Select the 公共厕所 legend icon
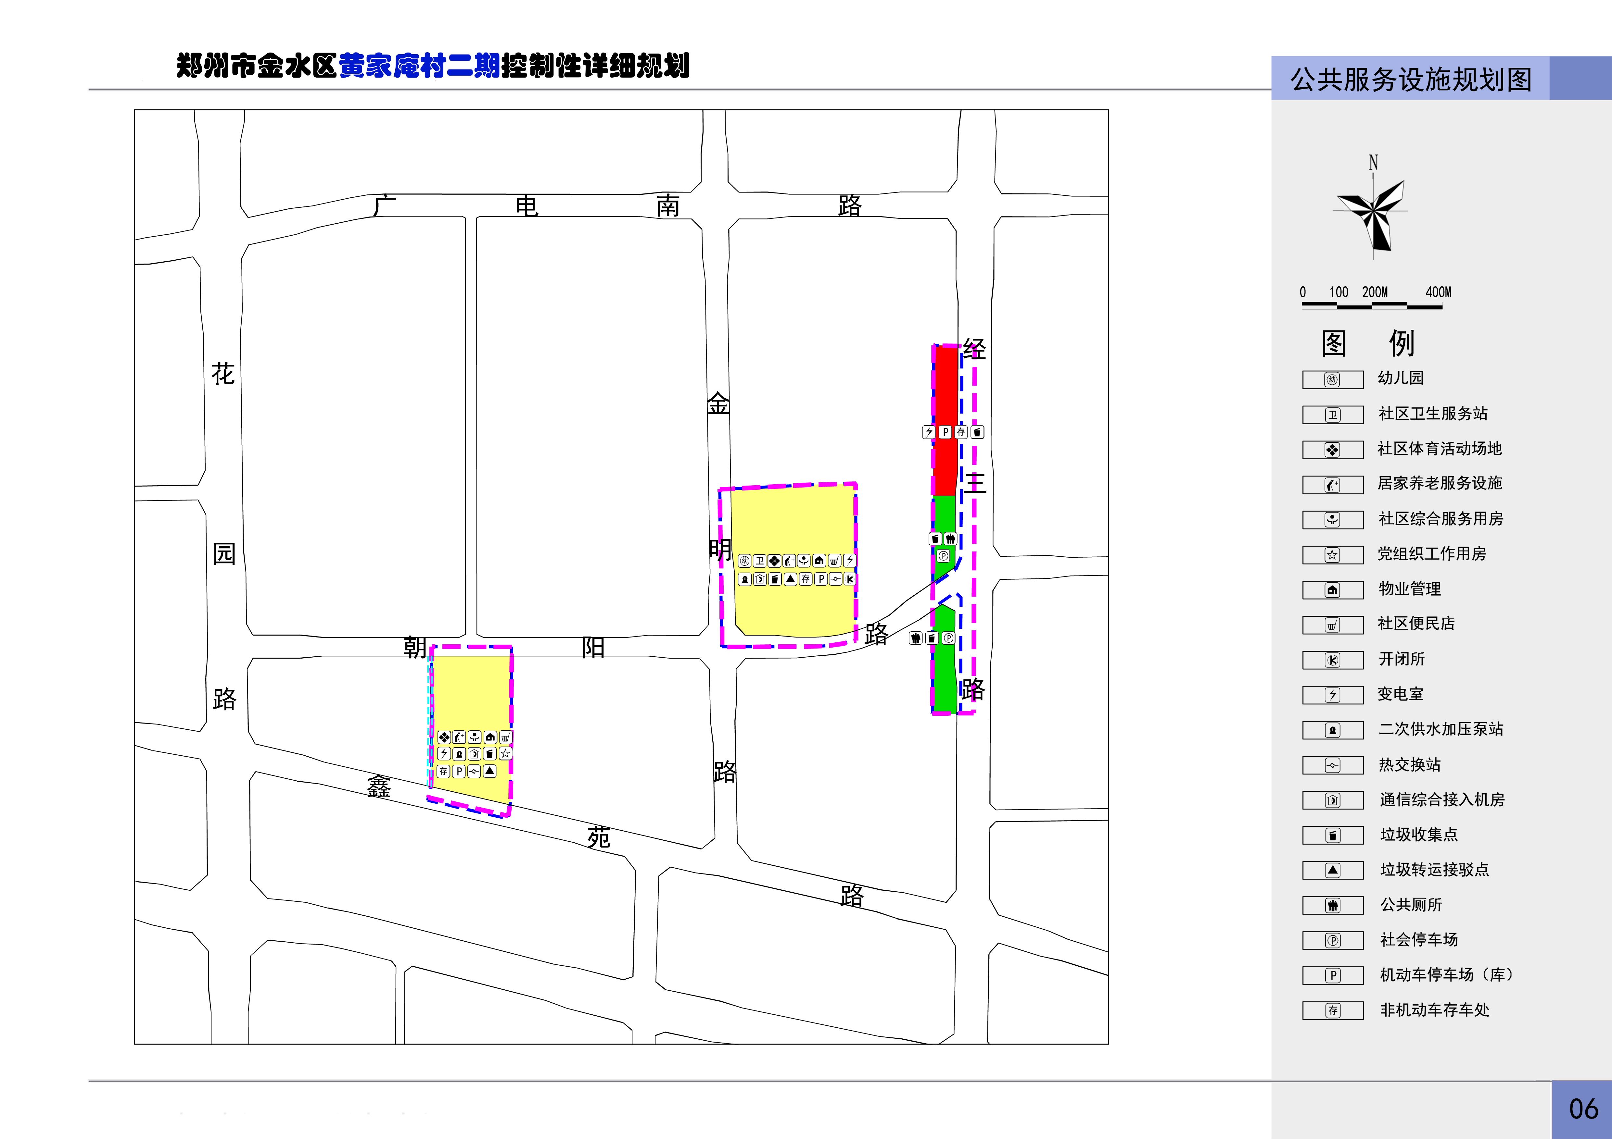1612x1139 pixels. (x=1332, y=906)
